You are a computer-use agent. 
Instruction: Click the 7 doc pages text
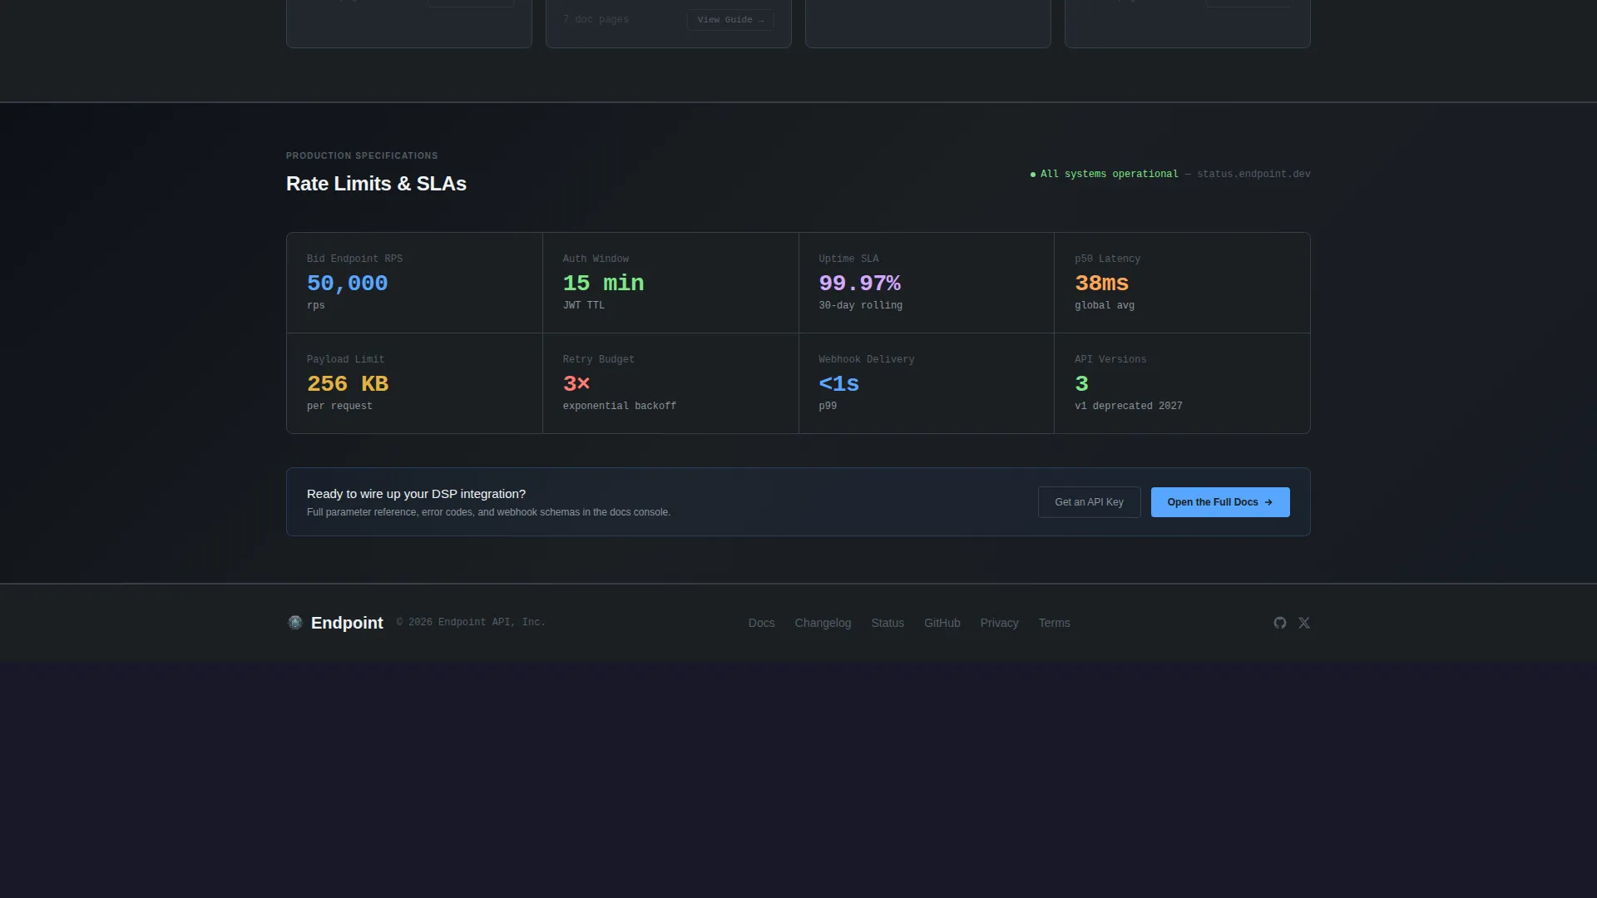point(596,19)
